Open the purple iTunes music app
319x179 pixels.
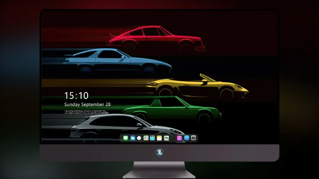point(179,138)
